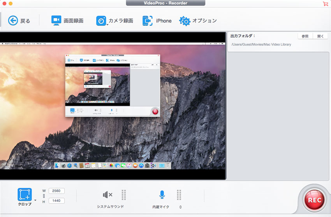Expand the crop options dropdown arrow
The width and height of the screenshot is (331, 217).
(x=35, y=200)
